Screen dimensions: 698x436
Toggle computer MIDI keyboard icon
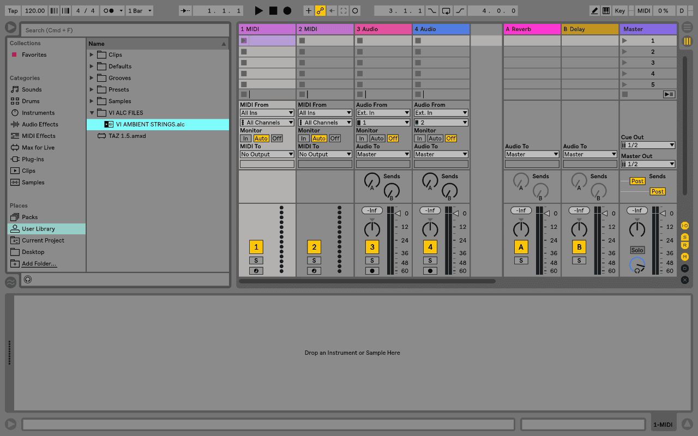(606, 11)
